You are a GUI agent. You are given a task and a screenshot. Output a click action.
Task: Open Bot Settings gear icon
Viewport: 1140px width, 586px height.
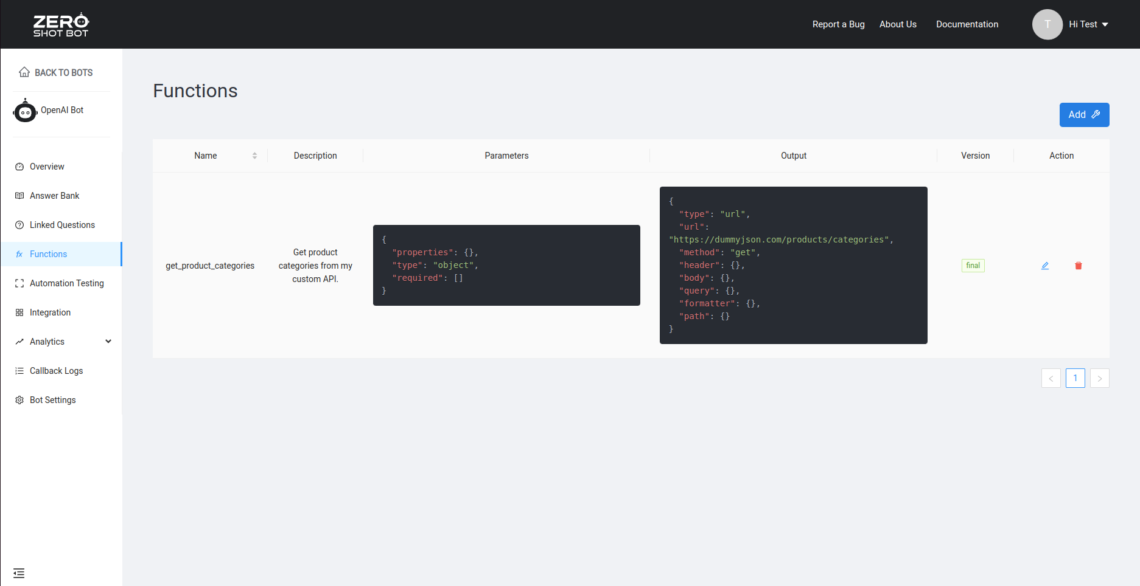point(20,399)
